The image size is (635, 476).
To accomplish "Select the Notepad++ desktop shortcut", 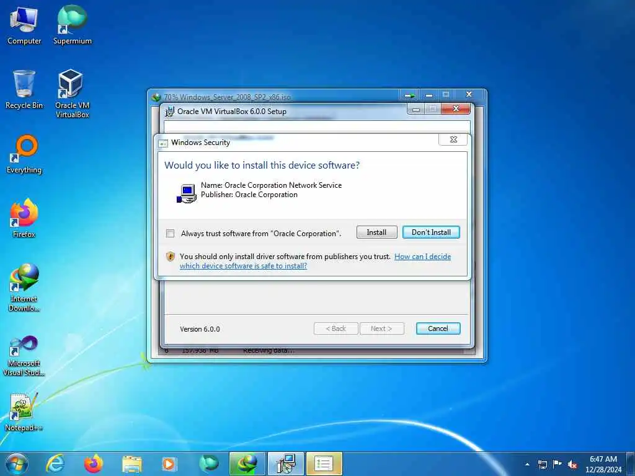I will tap(24, 412).
